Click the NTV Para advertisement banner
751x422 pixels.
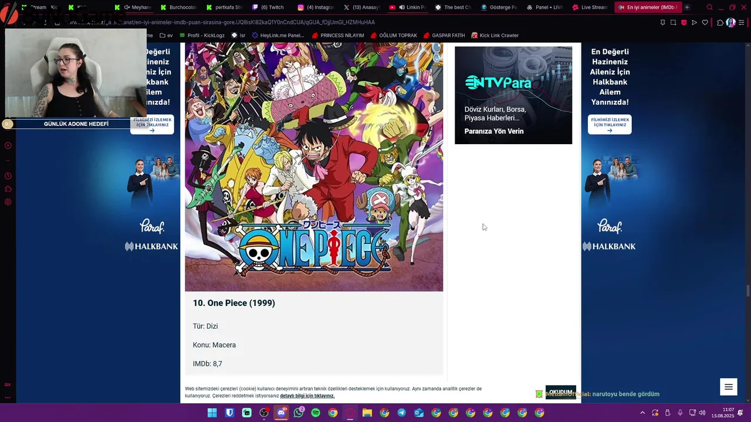tap(513, 95)
